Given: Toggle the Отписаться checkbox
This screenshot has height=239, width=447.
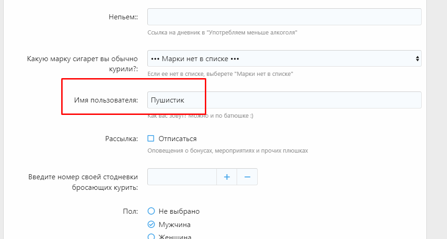Looking at the screenshot, I should (151, 139).
